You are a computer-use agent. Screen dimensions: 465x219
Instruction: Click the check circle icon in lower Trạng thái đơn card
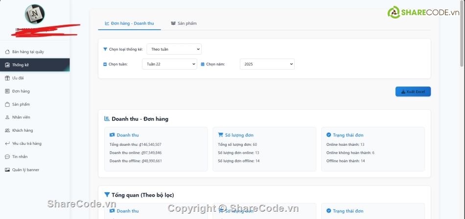328,211
